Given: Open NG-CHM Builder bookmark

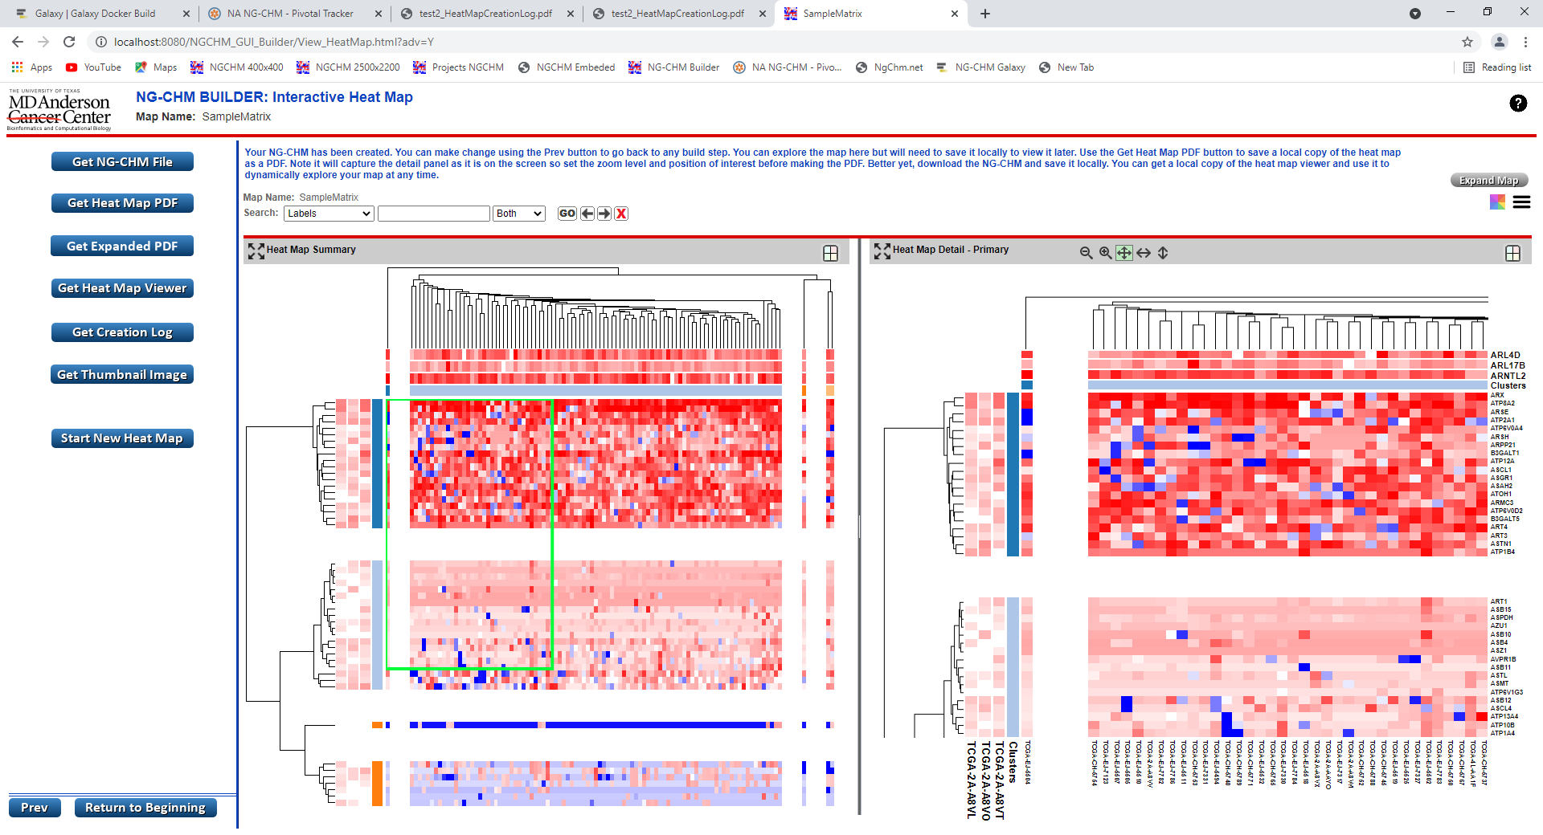Looking at the screenshot, I should click(x=674, y=67).
